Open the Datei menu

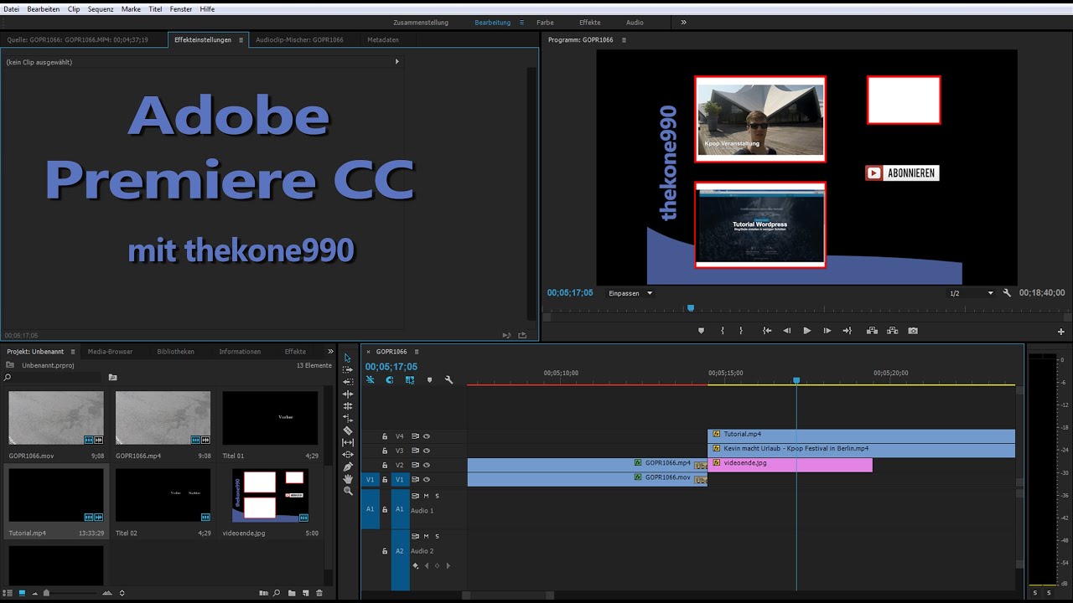pos(12,8)
